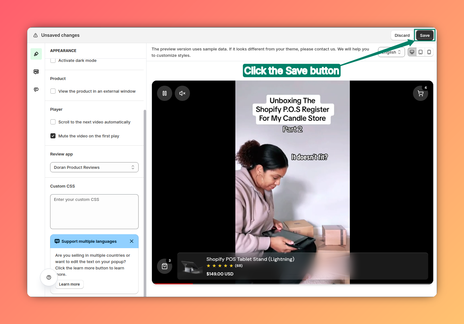
Task: Click the red video progress bar
Action: point(173,283)
